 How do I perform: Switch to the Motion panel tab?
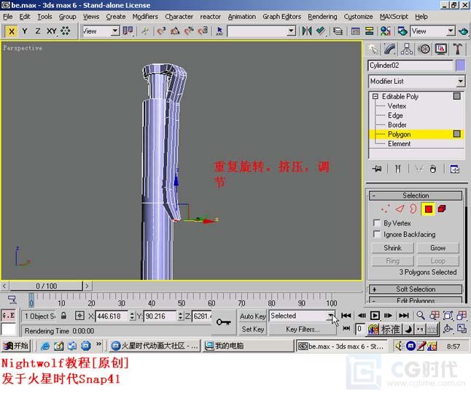pyautogui.click(x=424, y=50)
